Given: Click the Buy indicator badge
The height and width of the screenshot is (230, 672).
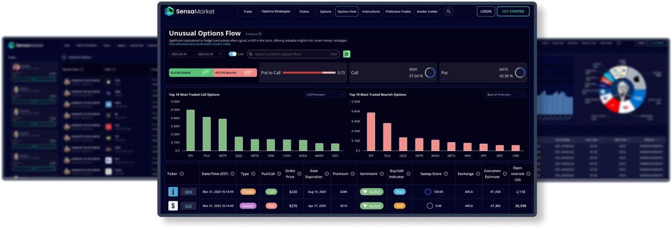Looking at the screenshot, I should coord(400,192).
